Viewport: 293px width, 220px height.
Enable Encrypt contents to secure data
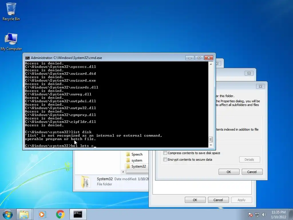click(165, 159)
